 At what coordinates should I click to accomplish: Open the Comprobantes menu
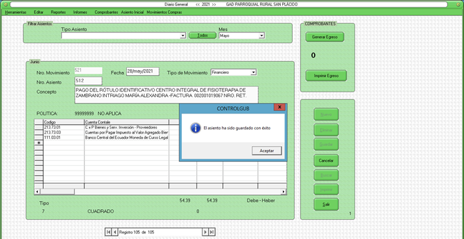106,13
